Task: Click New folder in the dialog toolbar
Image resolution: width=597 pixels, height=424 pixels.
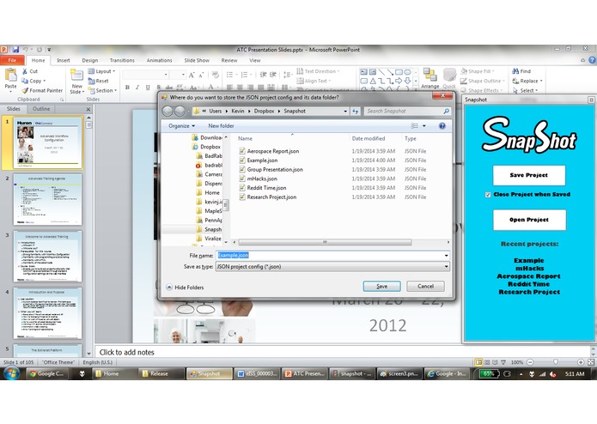Action: coord(221,126)
